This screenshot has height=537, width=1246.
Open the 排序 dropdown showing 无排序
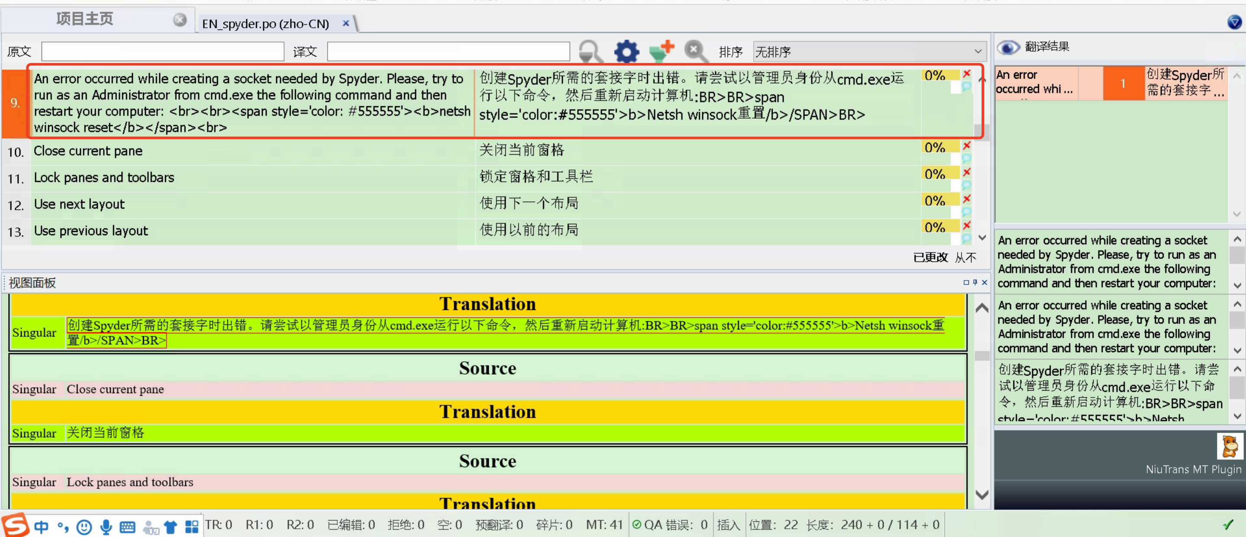(x=869, y=51)
